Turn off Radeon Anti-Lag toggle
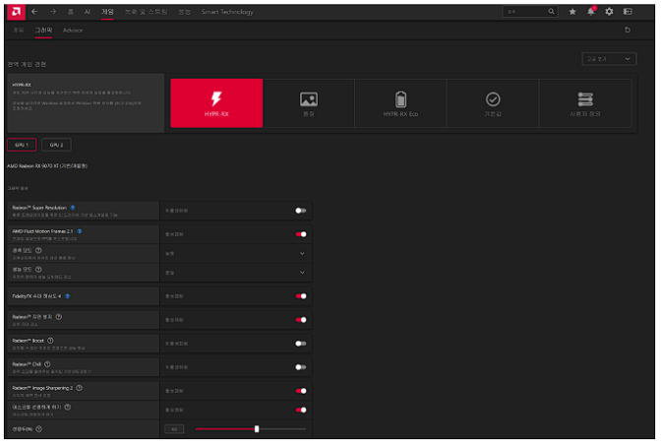Screen dimensions: 661x445 coord(301,320)
